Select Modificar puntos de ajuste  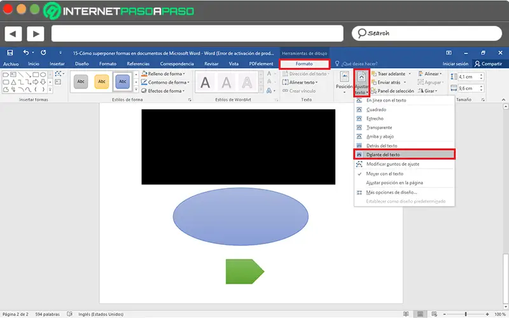click(404, 164)
